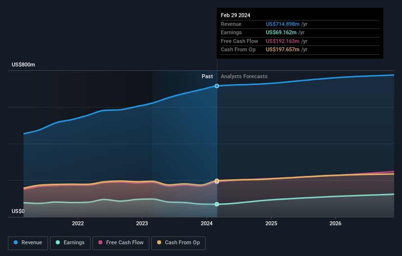This screenshot has height=256, width=402.
Task: Click the 2022 x-axis label
Action: tap(78, 223)
